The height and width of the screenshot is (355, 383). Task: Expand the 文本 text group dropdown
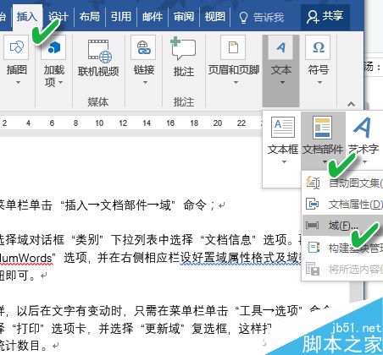281,71
